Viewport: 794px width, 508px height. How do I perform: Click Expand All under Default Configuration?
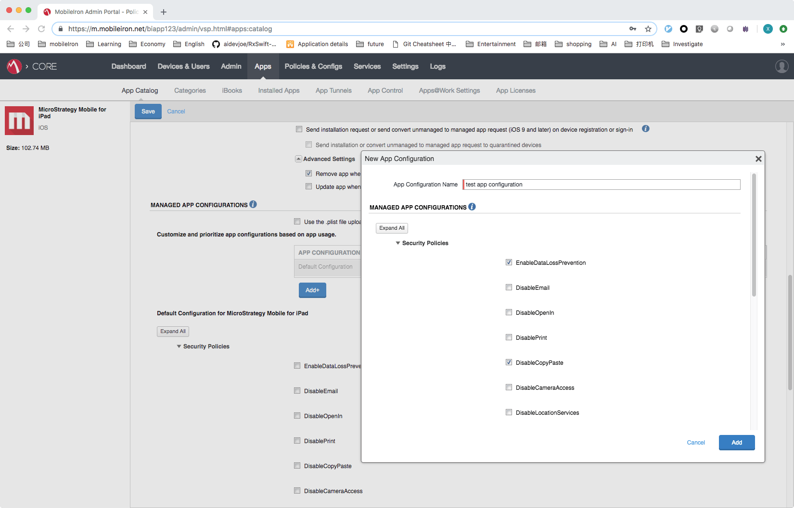pyautogui.click(x=173, y=332)
